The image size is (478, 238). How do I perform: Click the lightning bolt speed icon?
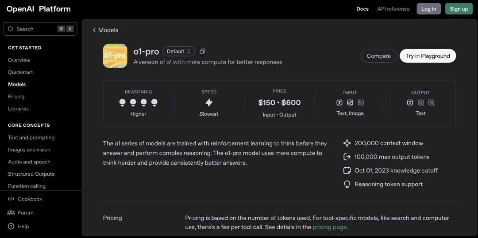pos(209,103)
